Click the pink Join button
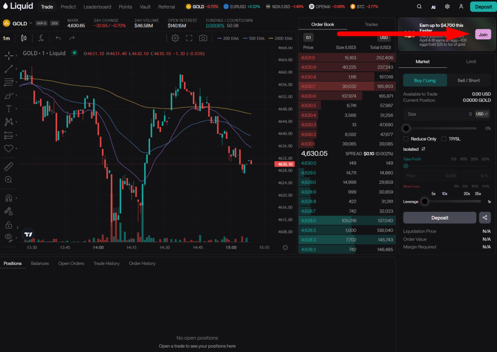The width and height of the screenshot is (497, 352). pos(483,35)
